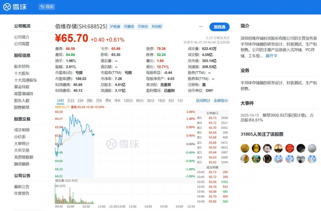Switch to 日K chart tab
The width and height of the screenshot is (321, 211).
click(x=81, y=100)
